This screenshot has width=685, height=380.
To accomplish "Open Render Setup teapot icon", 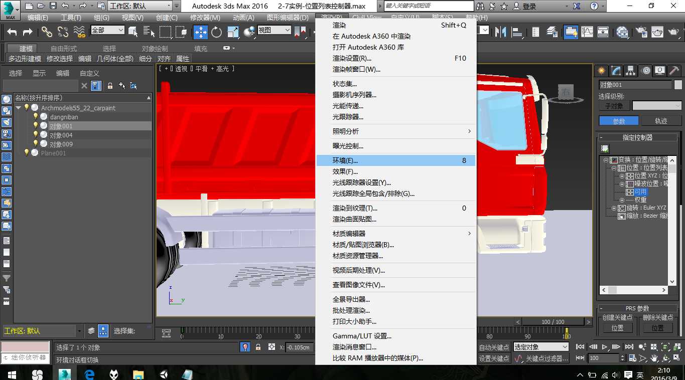I will coord(641,32).
